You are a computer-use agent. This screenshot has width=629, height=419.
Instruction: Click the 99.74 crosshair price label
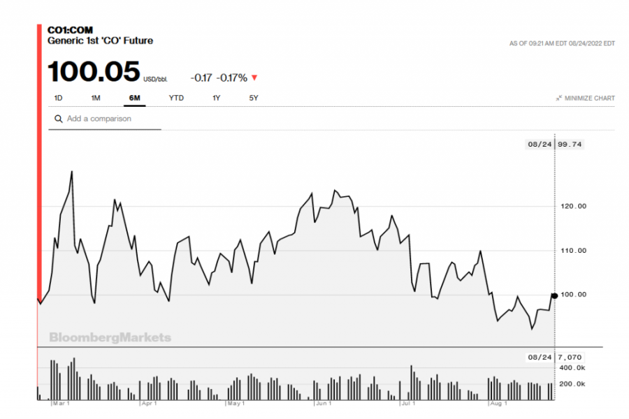pos(570,145)
